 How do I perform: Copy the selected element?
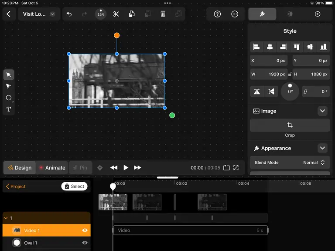132,14
